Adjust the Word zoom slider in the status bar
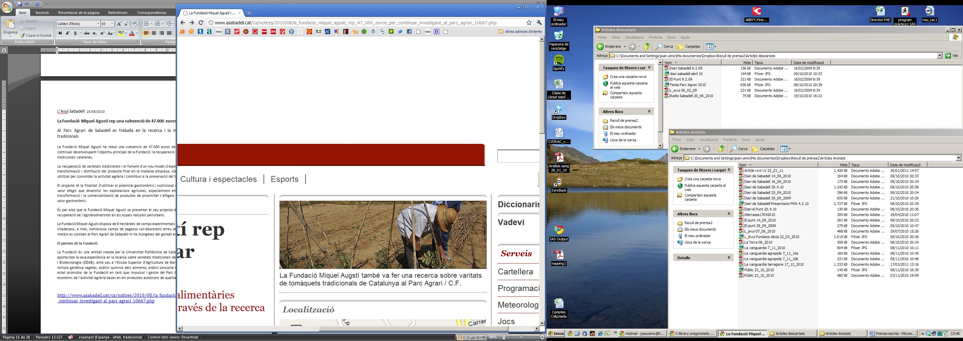This screenshot has width=963, height=341. (522, 337)
